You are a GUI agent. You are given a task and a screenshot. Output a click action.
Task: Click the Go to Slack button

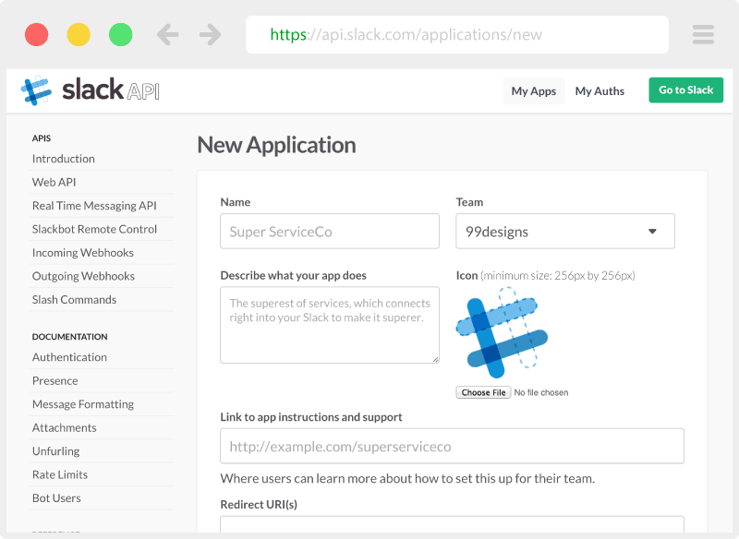[x=685, y=90]
